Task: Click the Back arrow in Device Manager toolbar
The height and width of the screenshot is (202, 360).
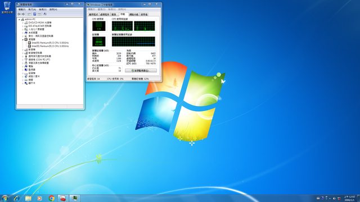Action: pos(19,14)
